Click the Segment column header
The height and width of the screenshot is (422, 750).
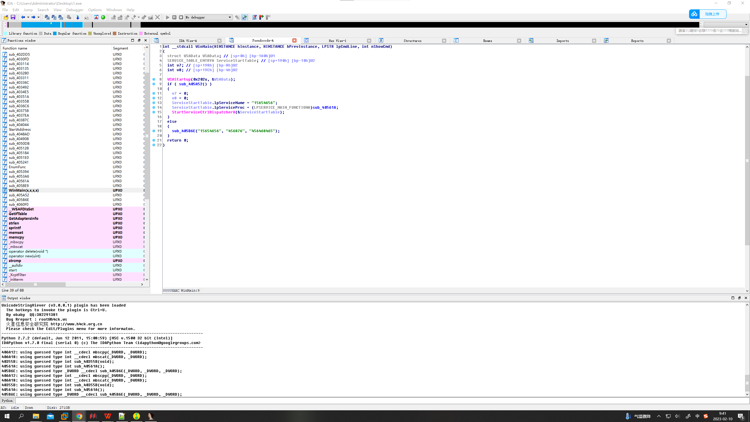tap(127, 48)
